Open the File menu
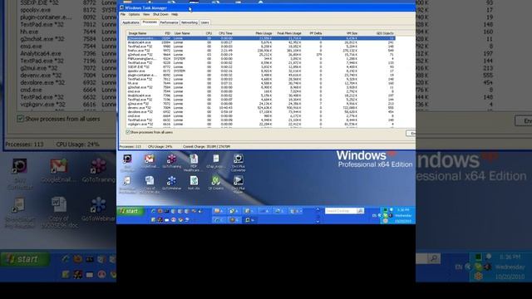 click(123, 15)
